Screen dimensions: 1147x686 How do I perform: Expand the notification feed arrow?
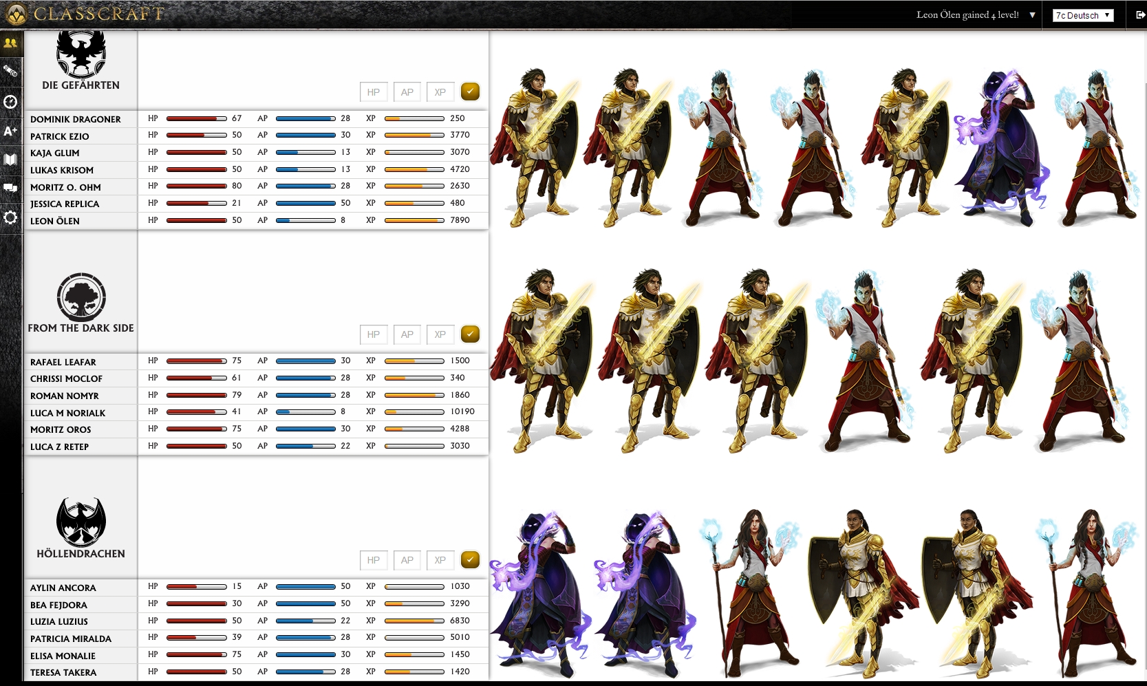click(1032, 15)
